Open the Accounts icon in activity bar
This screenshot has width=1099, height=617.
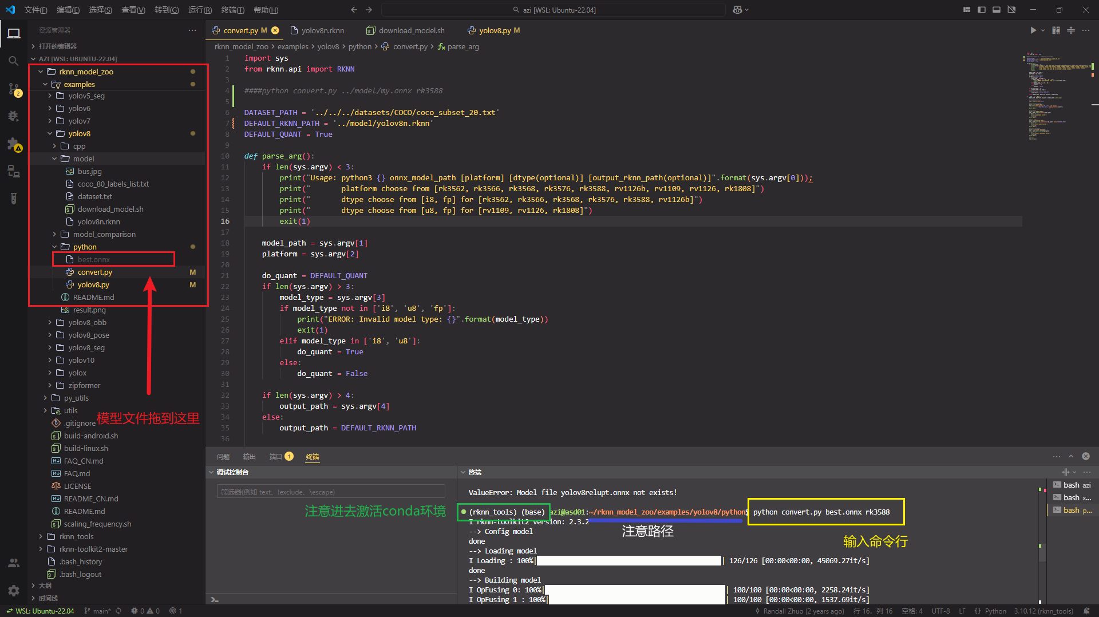pos(13,563)
